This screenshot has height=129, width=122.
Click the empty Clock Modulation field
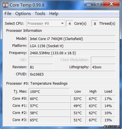pyautogui.click(x=103, y=60)
